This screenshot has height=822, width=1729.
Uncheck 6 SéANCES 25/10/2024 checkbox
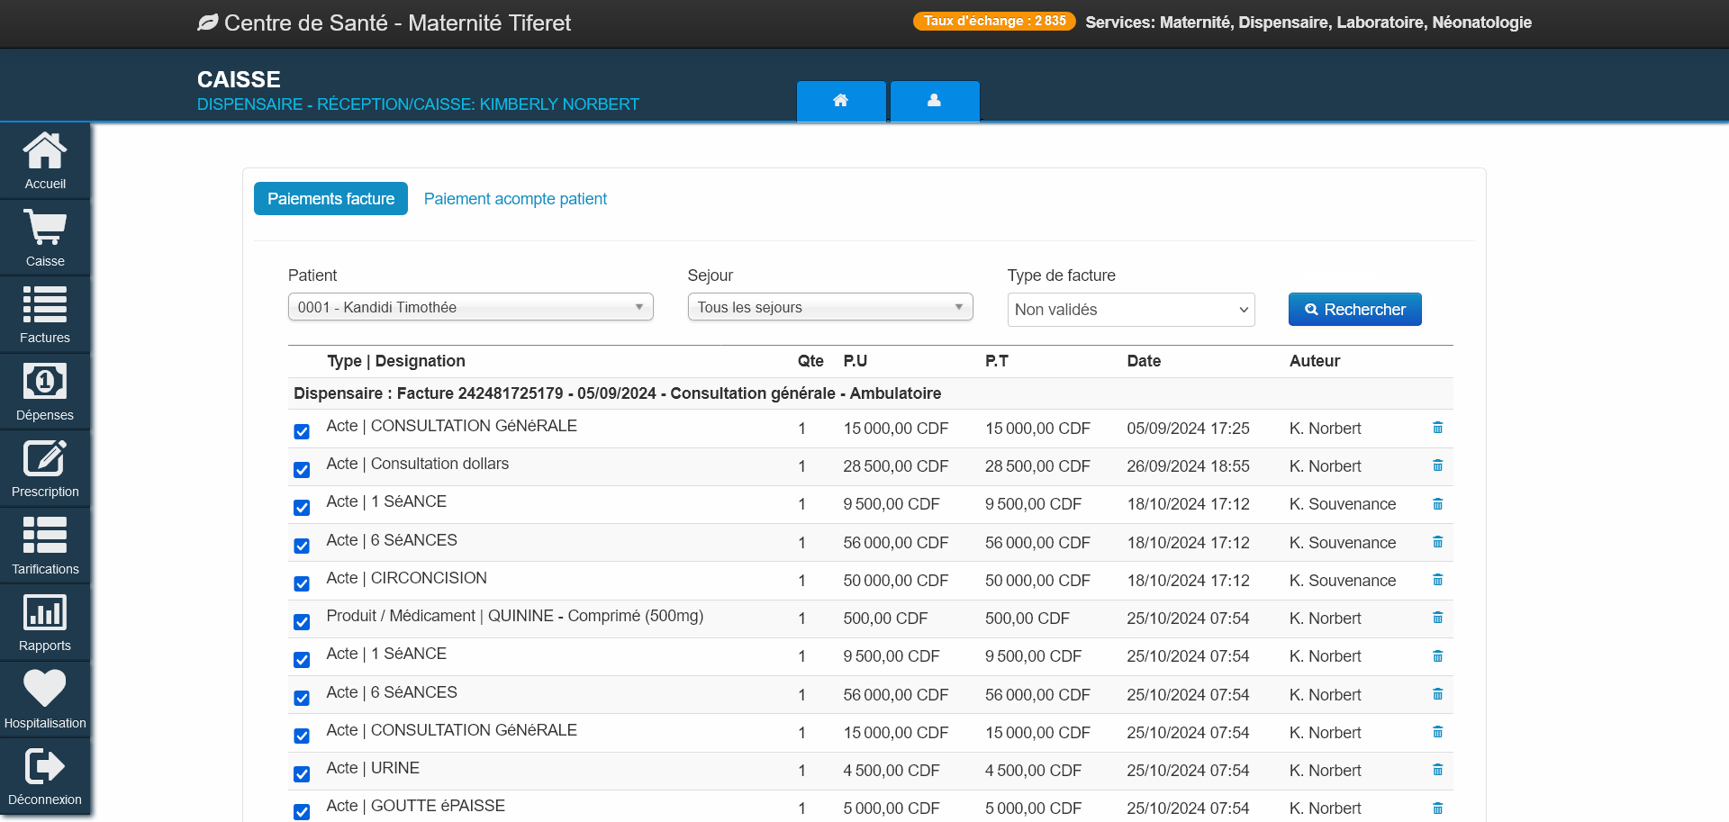click(302, 698)
